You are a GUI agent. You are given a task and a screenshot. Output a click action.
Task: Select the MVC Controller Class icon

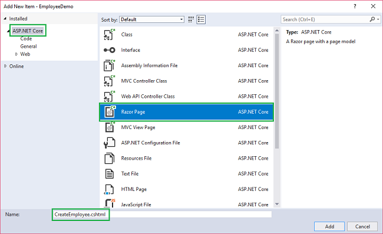pyautogui.click(x=109, y=81)
